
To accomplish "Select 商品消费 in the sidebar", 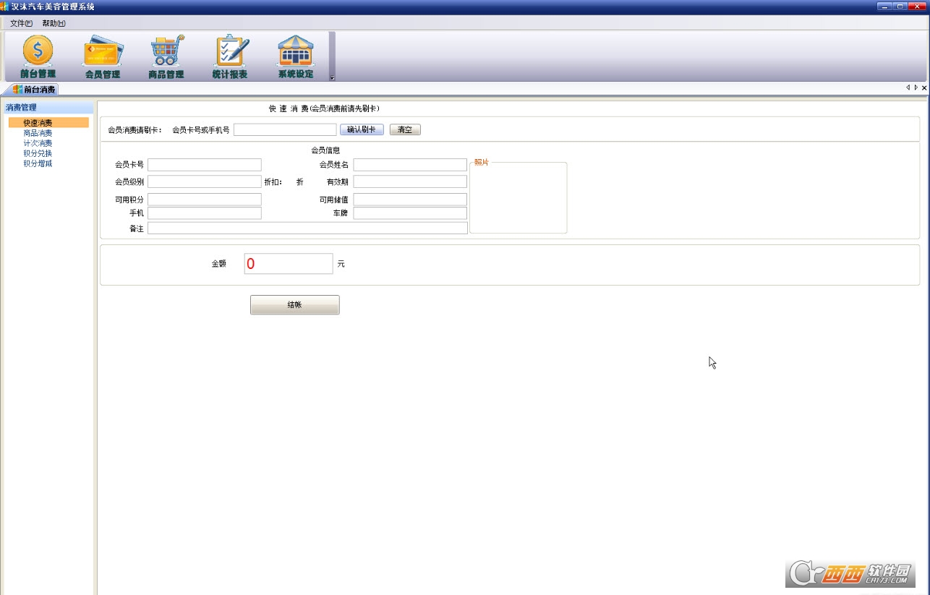I will coord(38,133).
